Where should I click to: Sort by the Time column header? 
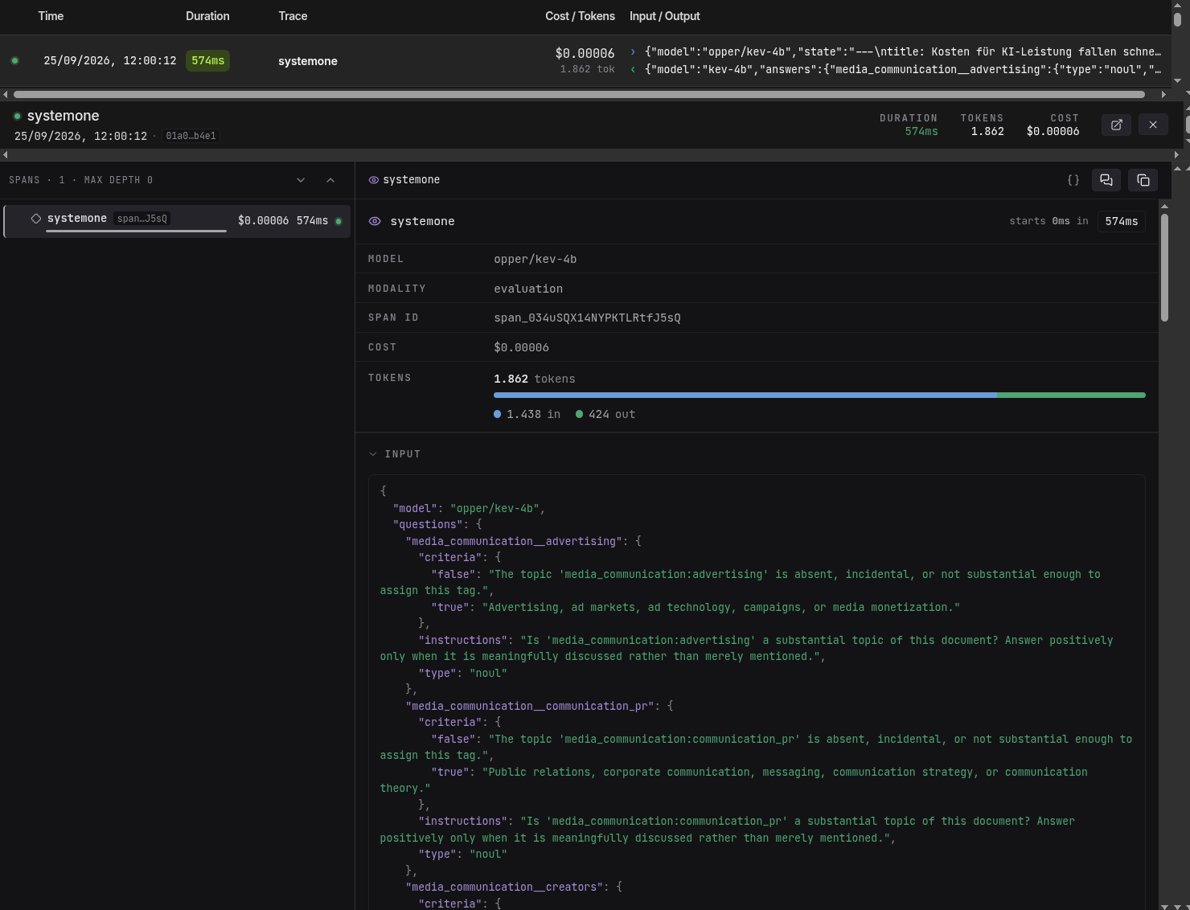pyautogui.click(x=51, y=16)
